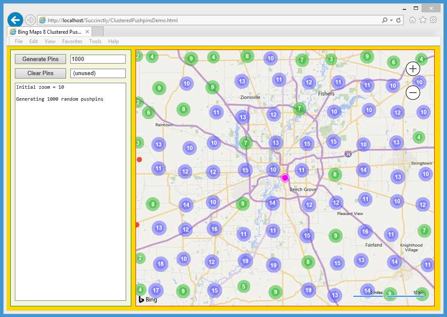Zoom out with the minus control on the map
This screenshot has width=447, height=317.
tap(412, 93)
